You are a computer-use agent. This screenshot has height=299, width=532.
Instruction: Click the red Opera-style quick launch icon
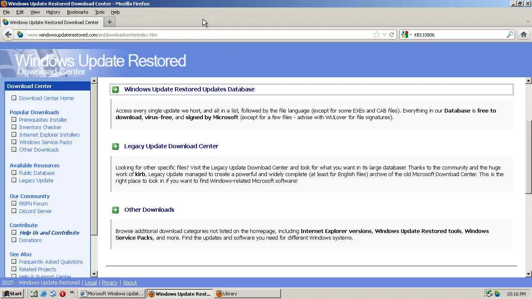coord(62,294)
